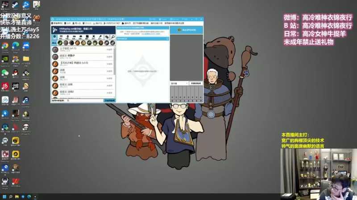
Task: Open 匣子专属新增功能 menu item
Action: coord(141,23)
